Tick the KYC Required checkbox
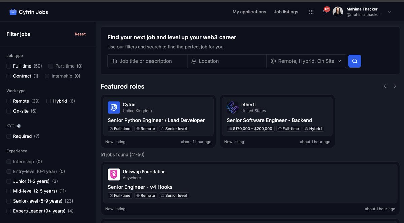This screenshot has height=223, width=404. click(x=9, y=136)
